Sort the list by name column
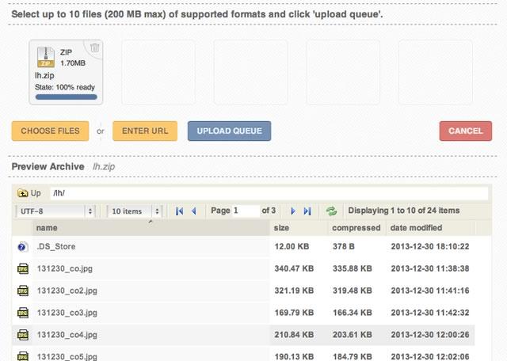Viewport: 507px width, 361px height. tap(151, 228)
